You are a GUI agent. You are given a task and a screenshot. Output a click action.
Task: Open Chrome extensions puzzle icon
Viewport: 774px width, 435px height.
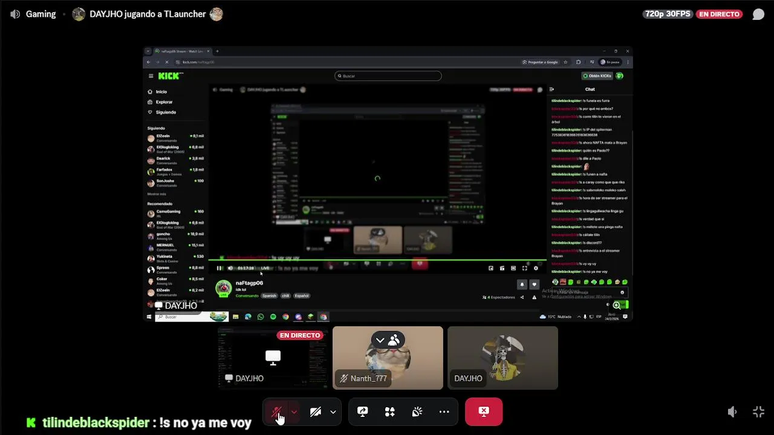[579, 62]
